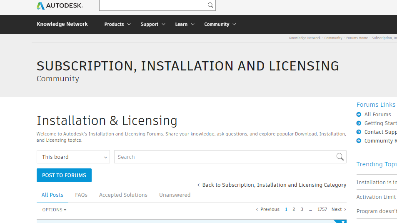The image size is (397, 223).
Task: Go to page 3
Action: click(x=302, y=209)
